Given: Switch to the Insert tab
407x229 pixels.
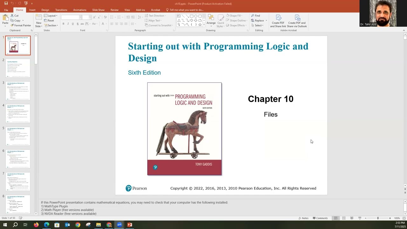Looking at the screenshot, I should click(32, 10).
